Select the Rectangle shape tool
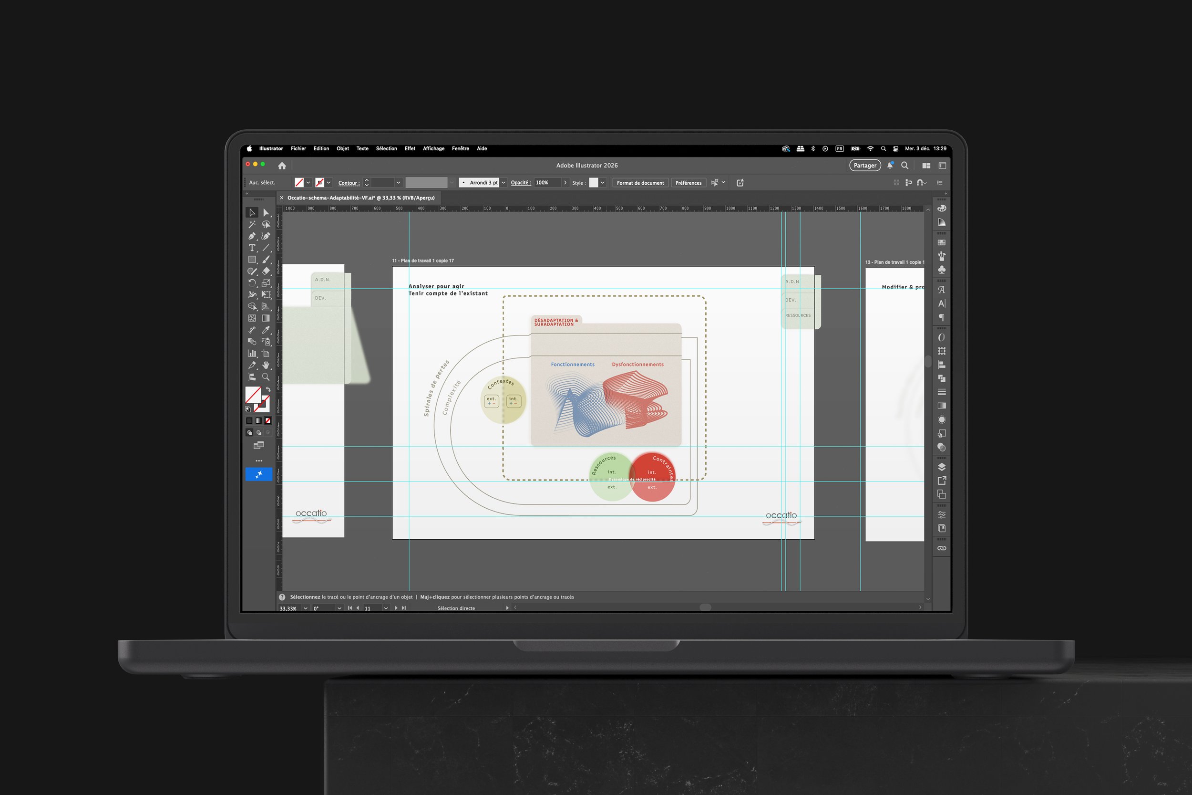Screen dimensions: 1192x795 click(252, 260)
